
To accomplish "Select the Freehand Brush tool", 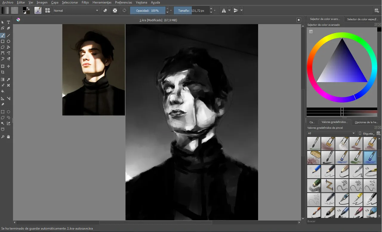I will click(3, 35).
